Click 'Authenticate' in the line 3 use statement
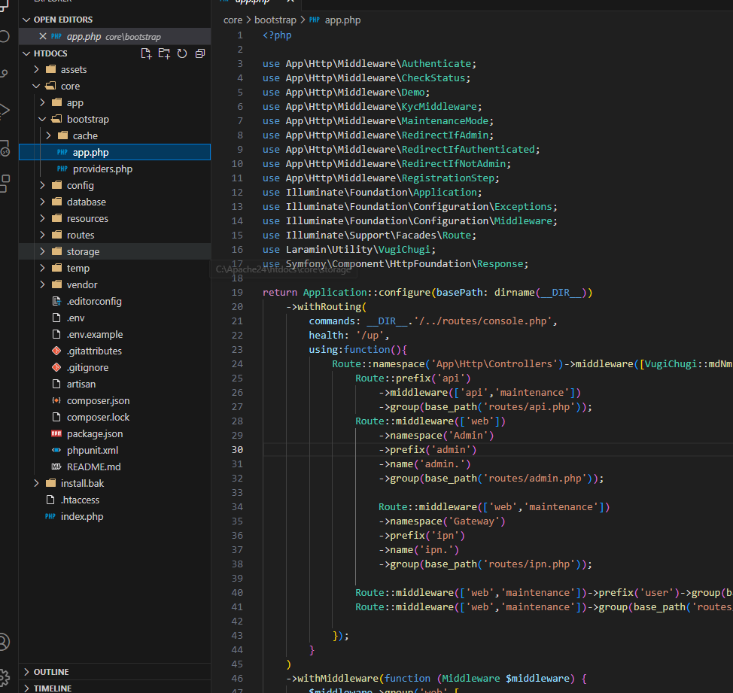Screen dimensions: 733x693 436,63
